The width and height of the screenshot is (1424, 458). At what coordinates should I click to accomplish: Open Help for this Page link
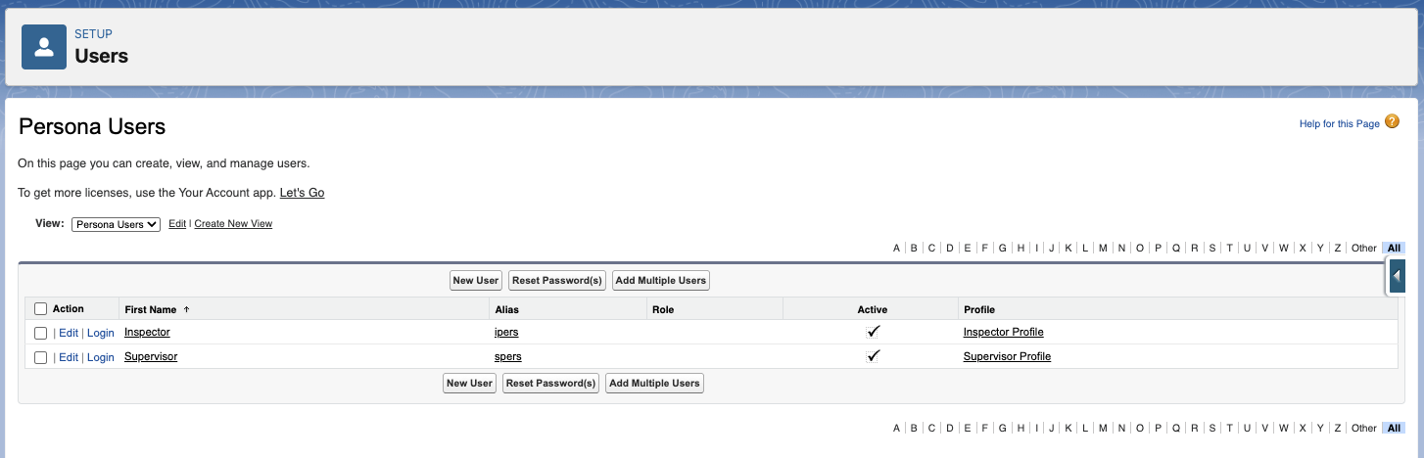click(1339, 124)
